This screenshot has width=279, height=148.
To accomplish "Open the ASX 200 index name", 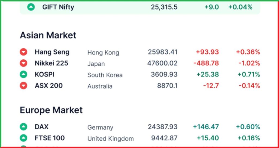I will click(x=49, y=86).
